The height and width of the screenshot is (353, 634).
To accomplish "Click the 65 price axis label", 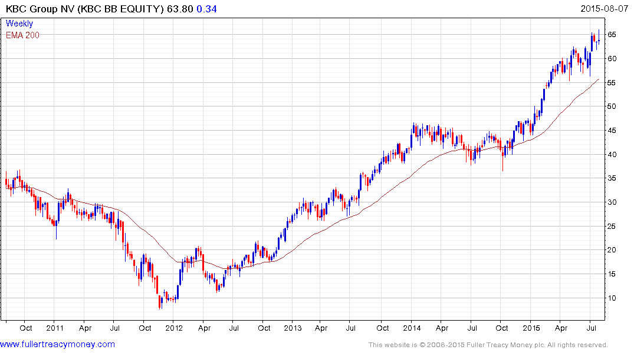I will [x=612, y=35].
